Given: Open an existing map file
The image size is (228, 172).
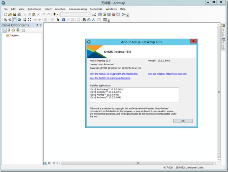Looking at the screenshot, I should point(10,14).
